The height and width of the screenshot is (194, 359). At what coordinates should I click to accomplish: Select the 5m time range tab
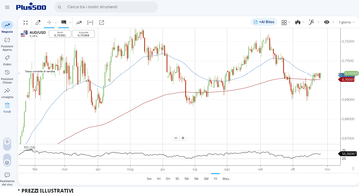(149, 179)
